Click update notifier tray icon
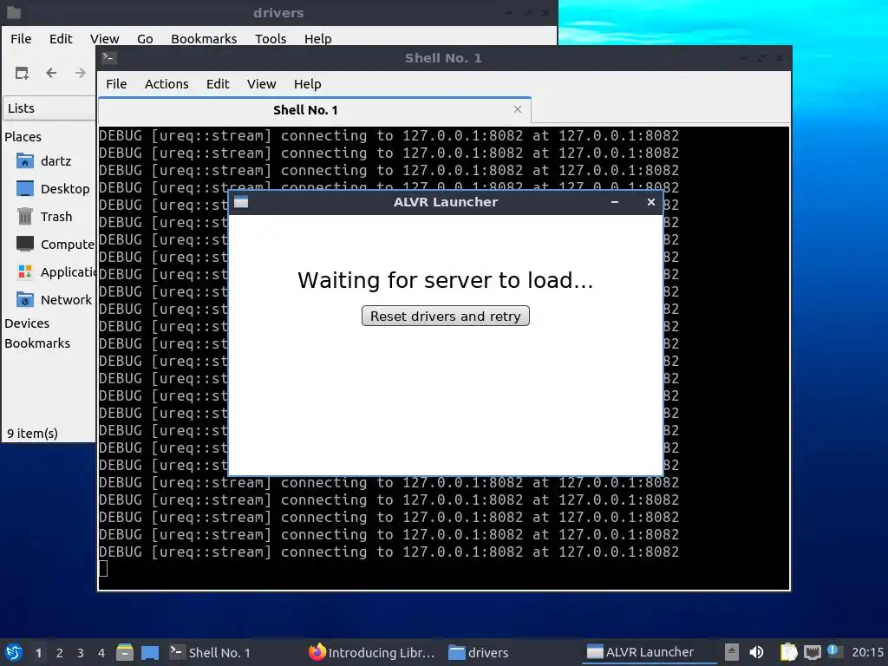Screen dimensions: 888x666 tap(835, 651)
